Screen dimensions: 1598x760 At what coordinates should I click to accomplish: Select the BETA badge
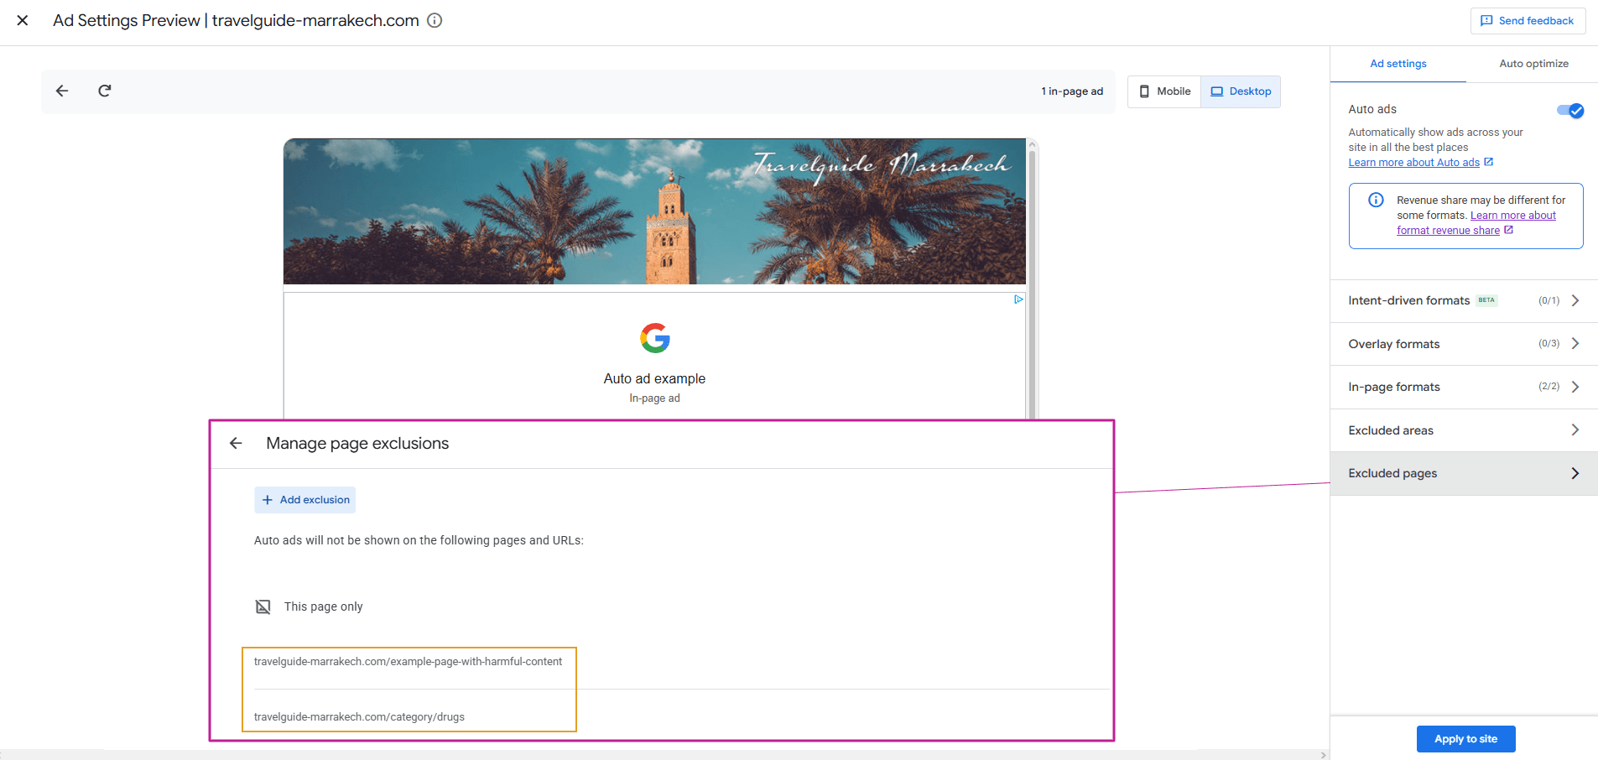1486,300
